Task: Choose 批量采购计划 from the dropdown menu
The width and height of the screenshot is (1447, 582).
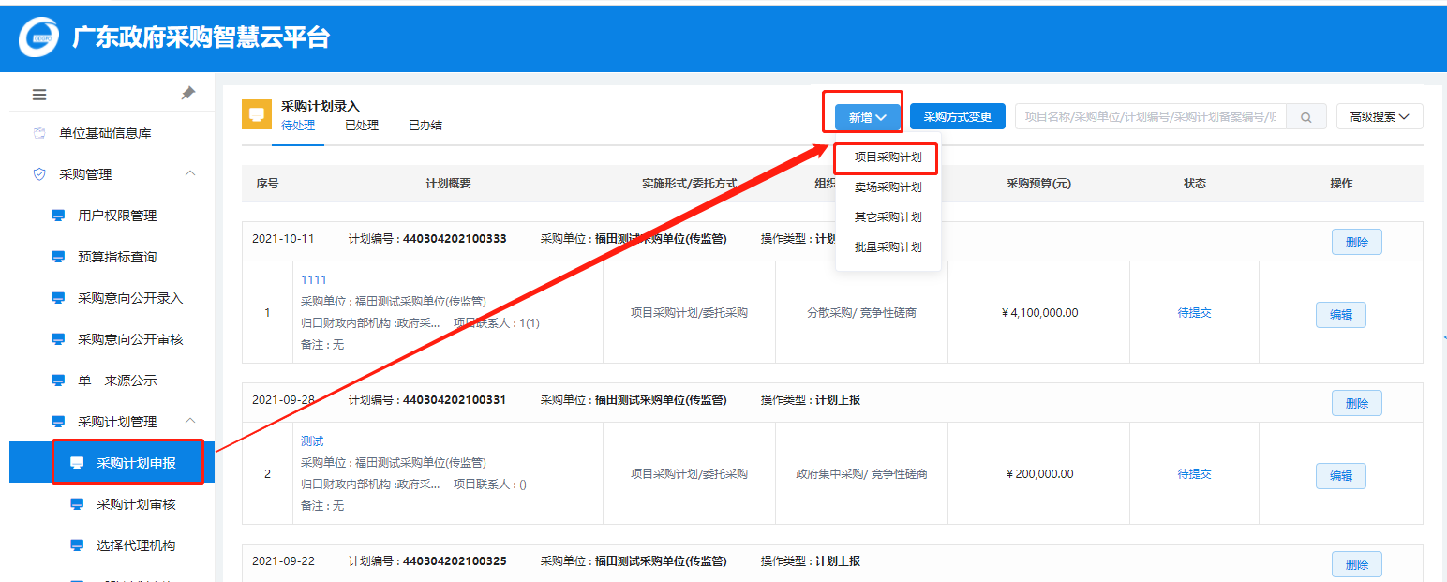Action: [x=888, y=247]
